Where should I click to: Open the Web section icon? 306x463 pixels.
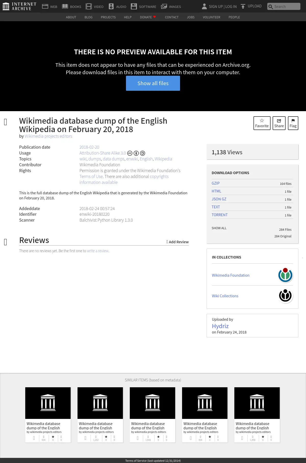pyautogui.click(x=45, y=6)
